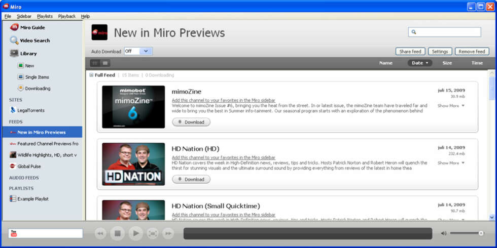Add HD Nation (Small Quicktime) channel to favorites

point(224,215)
